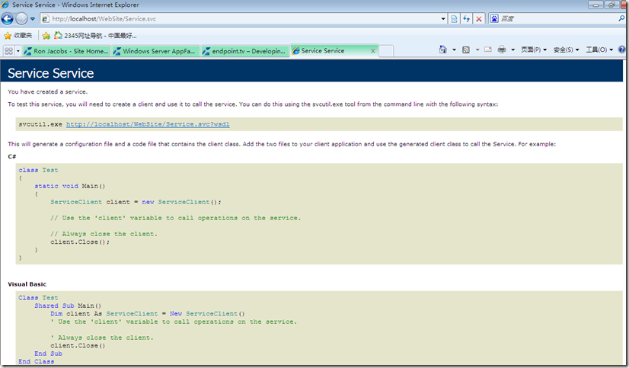Refresh the page with the blue arrows icon
The height and width of the screenshot is (368, 629).
[x=466, y=18]
